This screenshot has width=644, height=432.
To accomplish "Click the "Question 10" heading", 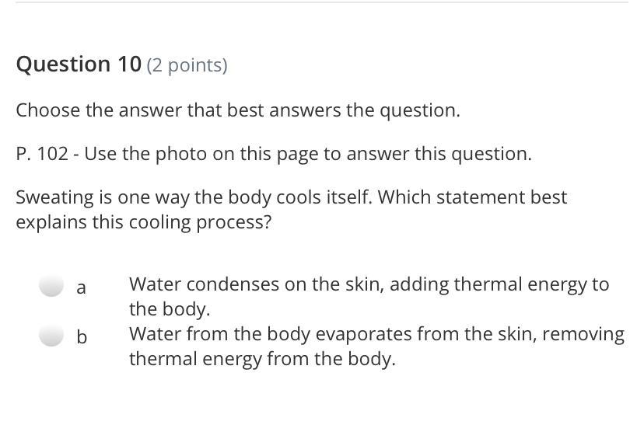I will point(79,64).
